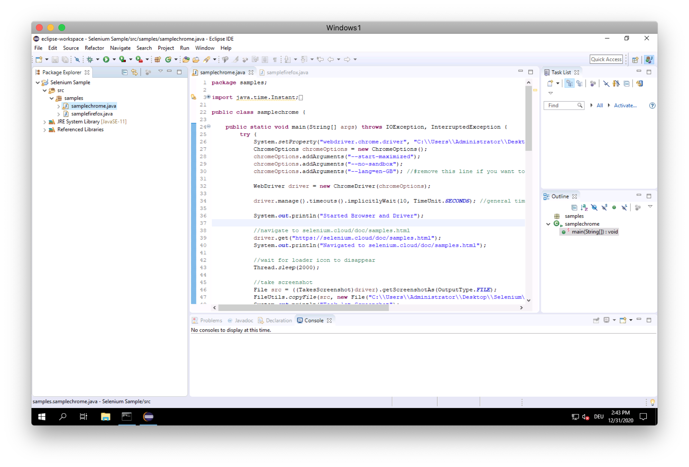Click the Activate... link in Task List
The width and height of the screenshot is (689, 467).
(x=625, y=105)
